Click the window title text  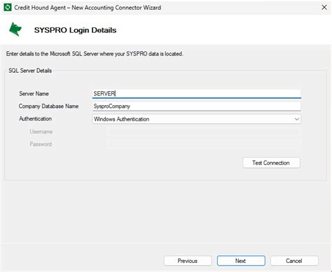pos(88,8)
